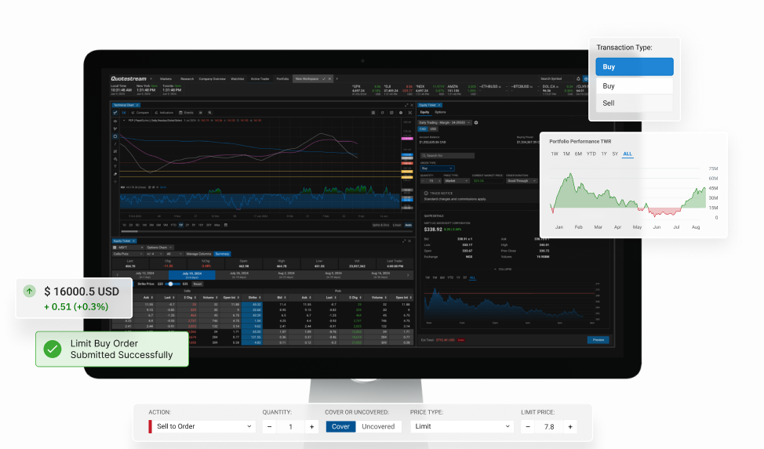Adjust the Strike Price slider handle
Screen dimensions: 764x449
[170, 284]
